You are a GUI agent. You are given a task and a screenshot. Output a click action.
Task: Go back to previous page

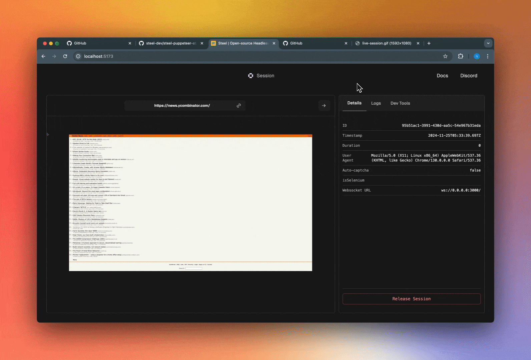coord(43,56)
